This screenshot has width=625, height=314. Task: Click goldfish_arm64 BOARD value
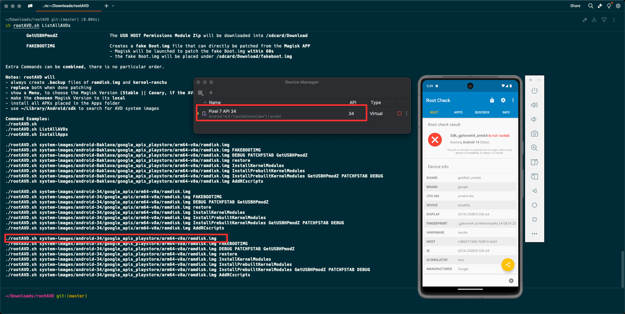(469, 178)
